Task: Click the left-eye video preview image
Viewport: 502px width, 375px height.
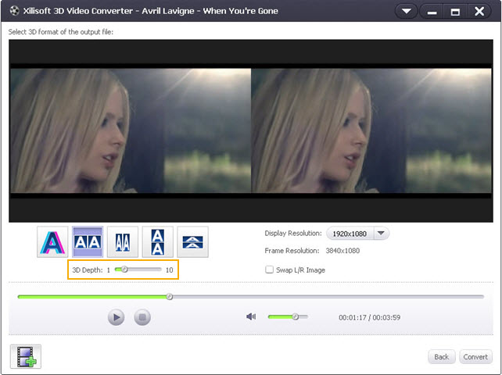Action: click(x=131, y=130)
